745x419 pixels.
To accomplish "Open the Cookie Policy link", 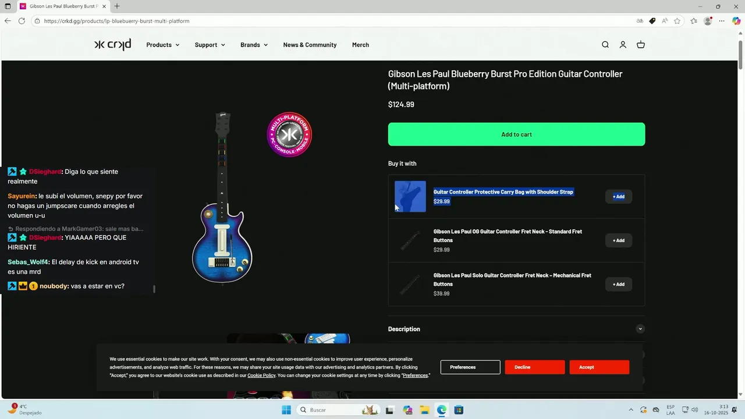I will tap(261, 375).
